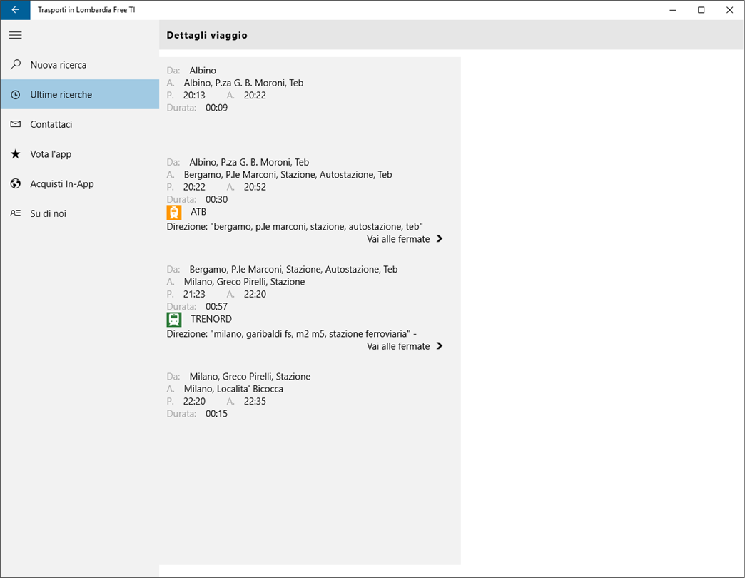Open the Nuova ricerca menu item
Viewport: 745px width, 578px height.
59,65
